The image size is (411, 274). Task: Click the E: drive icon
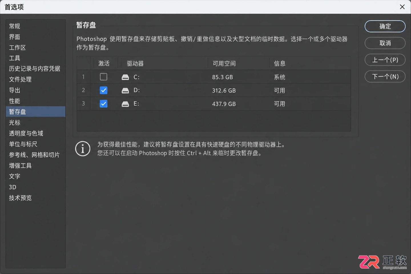125,104
